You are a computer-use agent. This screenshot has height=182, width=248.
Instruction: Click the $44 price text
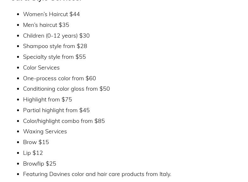coord(75,14)
